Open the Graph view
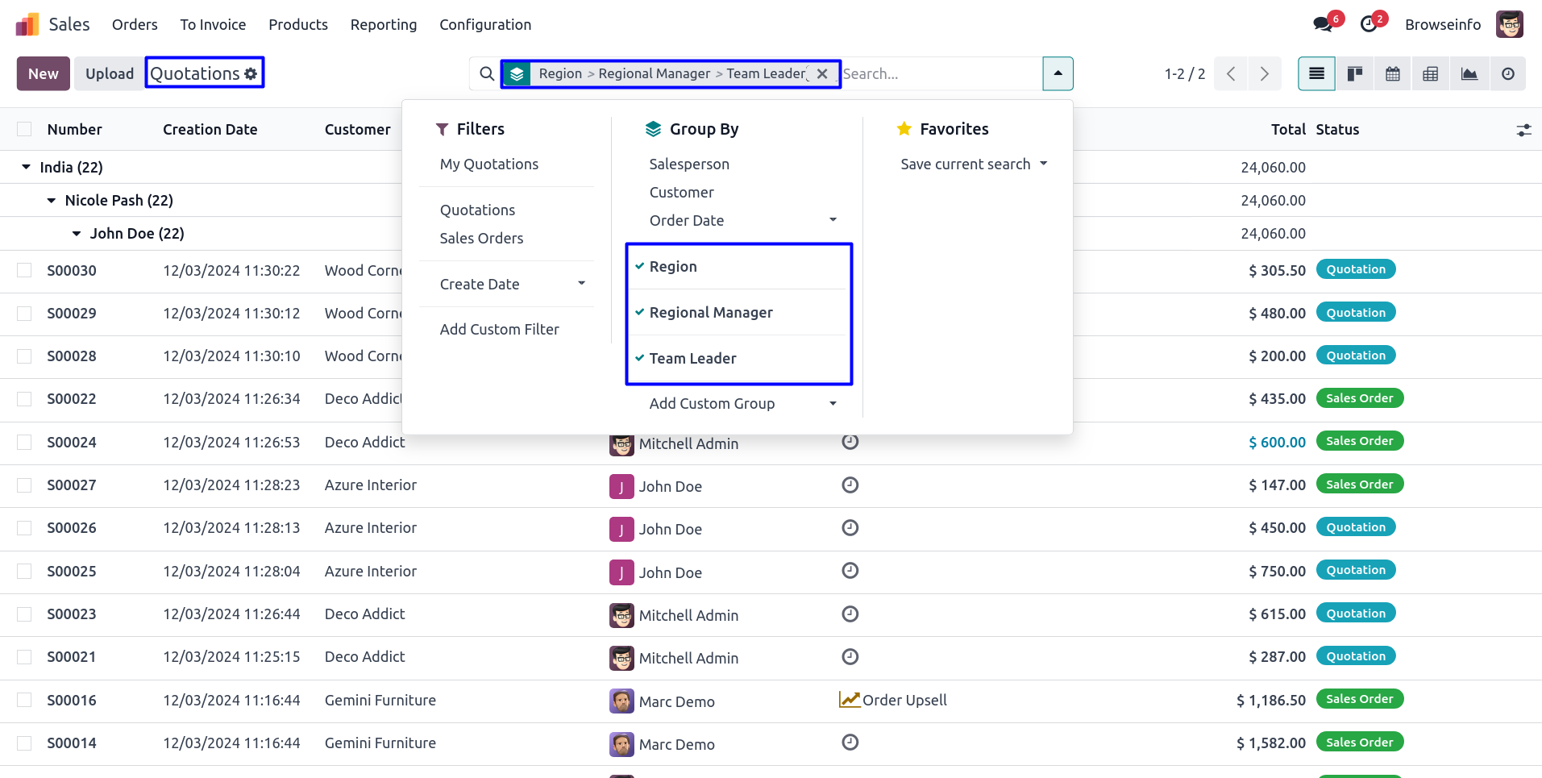This screenshot has width=1542, height=778. (1469, 74)
